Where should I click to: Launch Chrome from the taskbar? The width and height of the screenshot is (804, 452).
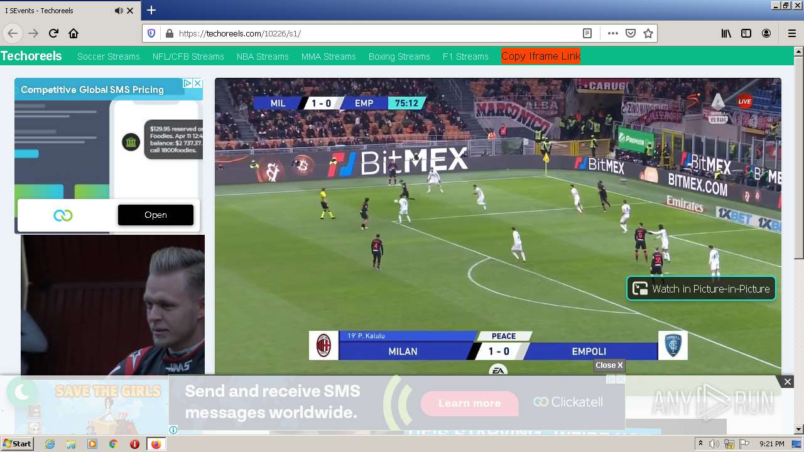tap(113, 444)
